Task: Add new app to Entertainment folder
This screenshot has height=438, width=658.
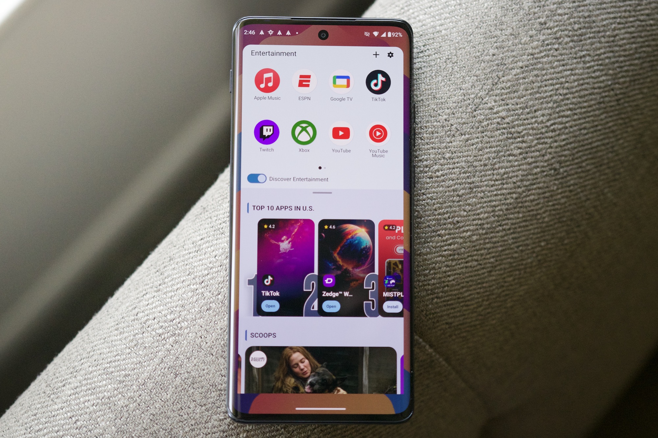Action: tap(376, 54)
